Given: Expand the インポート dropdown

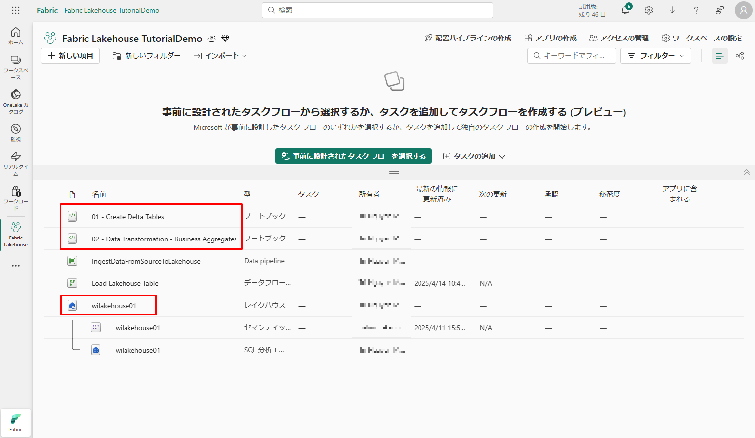Looking at the screenshot, I should 220,56.
